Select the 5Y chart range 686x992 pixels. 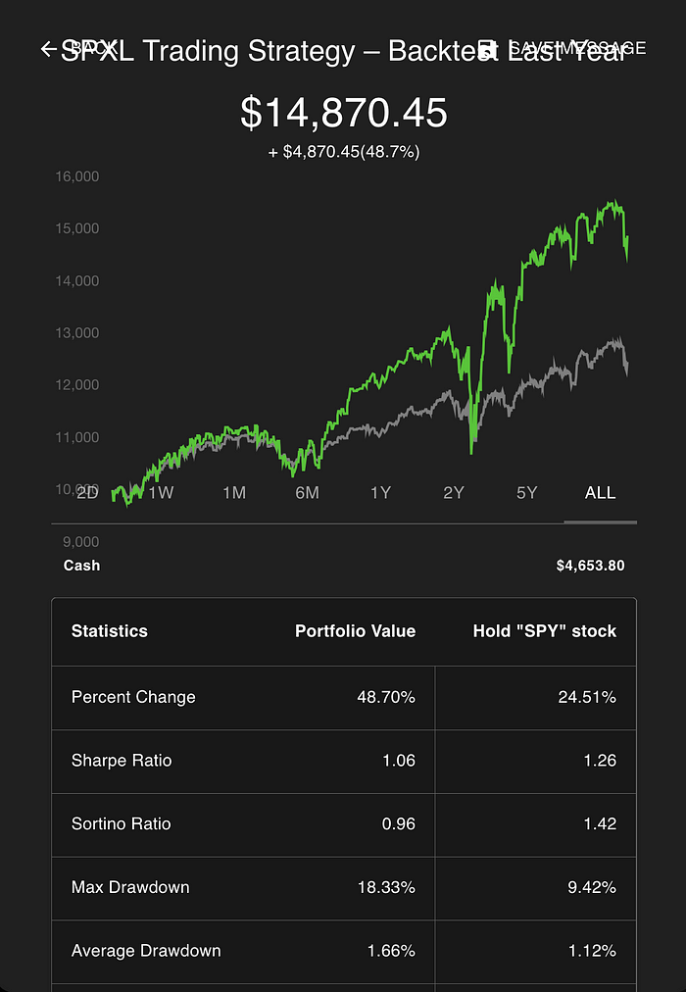click(x=527, y=492)
